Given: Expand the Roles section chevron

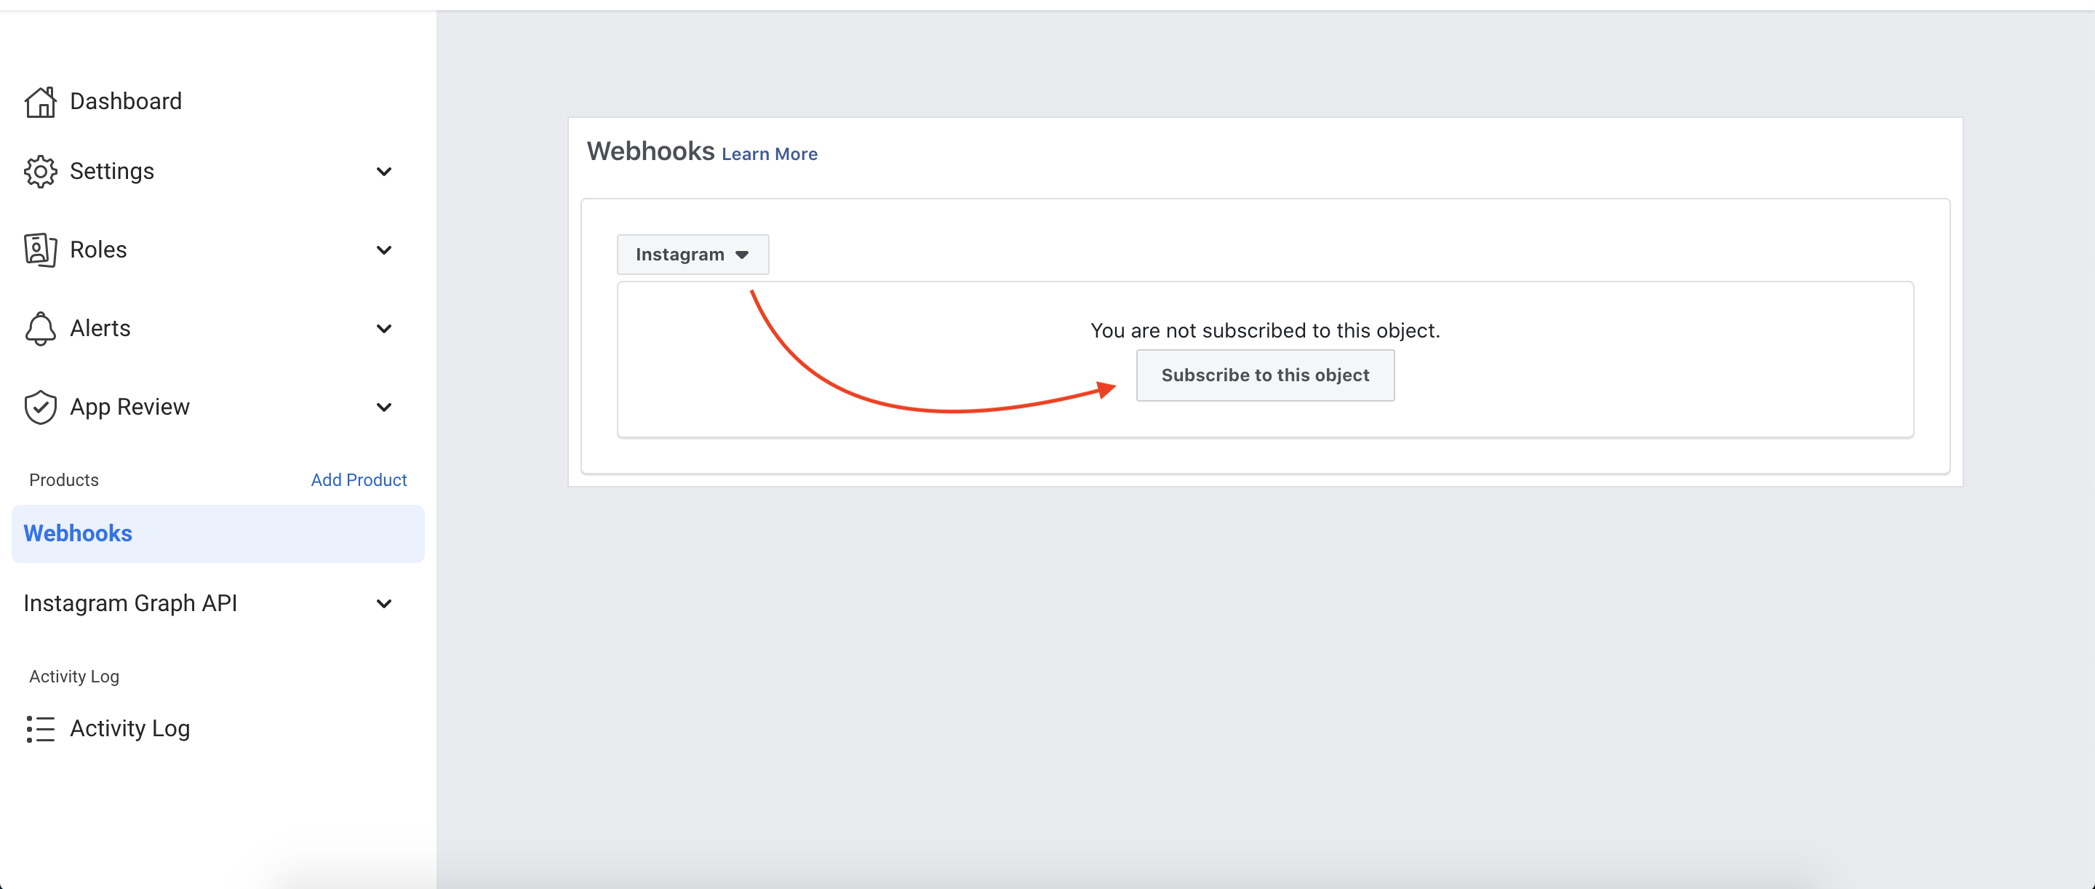Looking at the screenshot, I should coord(384,250).
